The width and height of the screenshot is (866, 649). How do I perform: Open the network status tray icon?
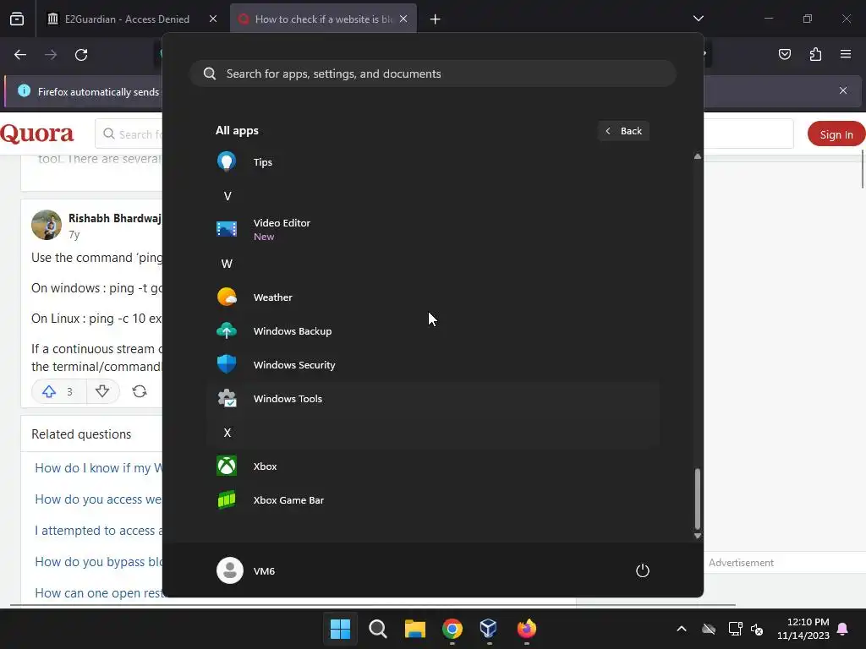point(735,629)
